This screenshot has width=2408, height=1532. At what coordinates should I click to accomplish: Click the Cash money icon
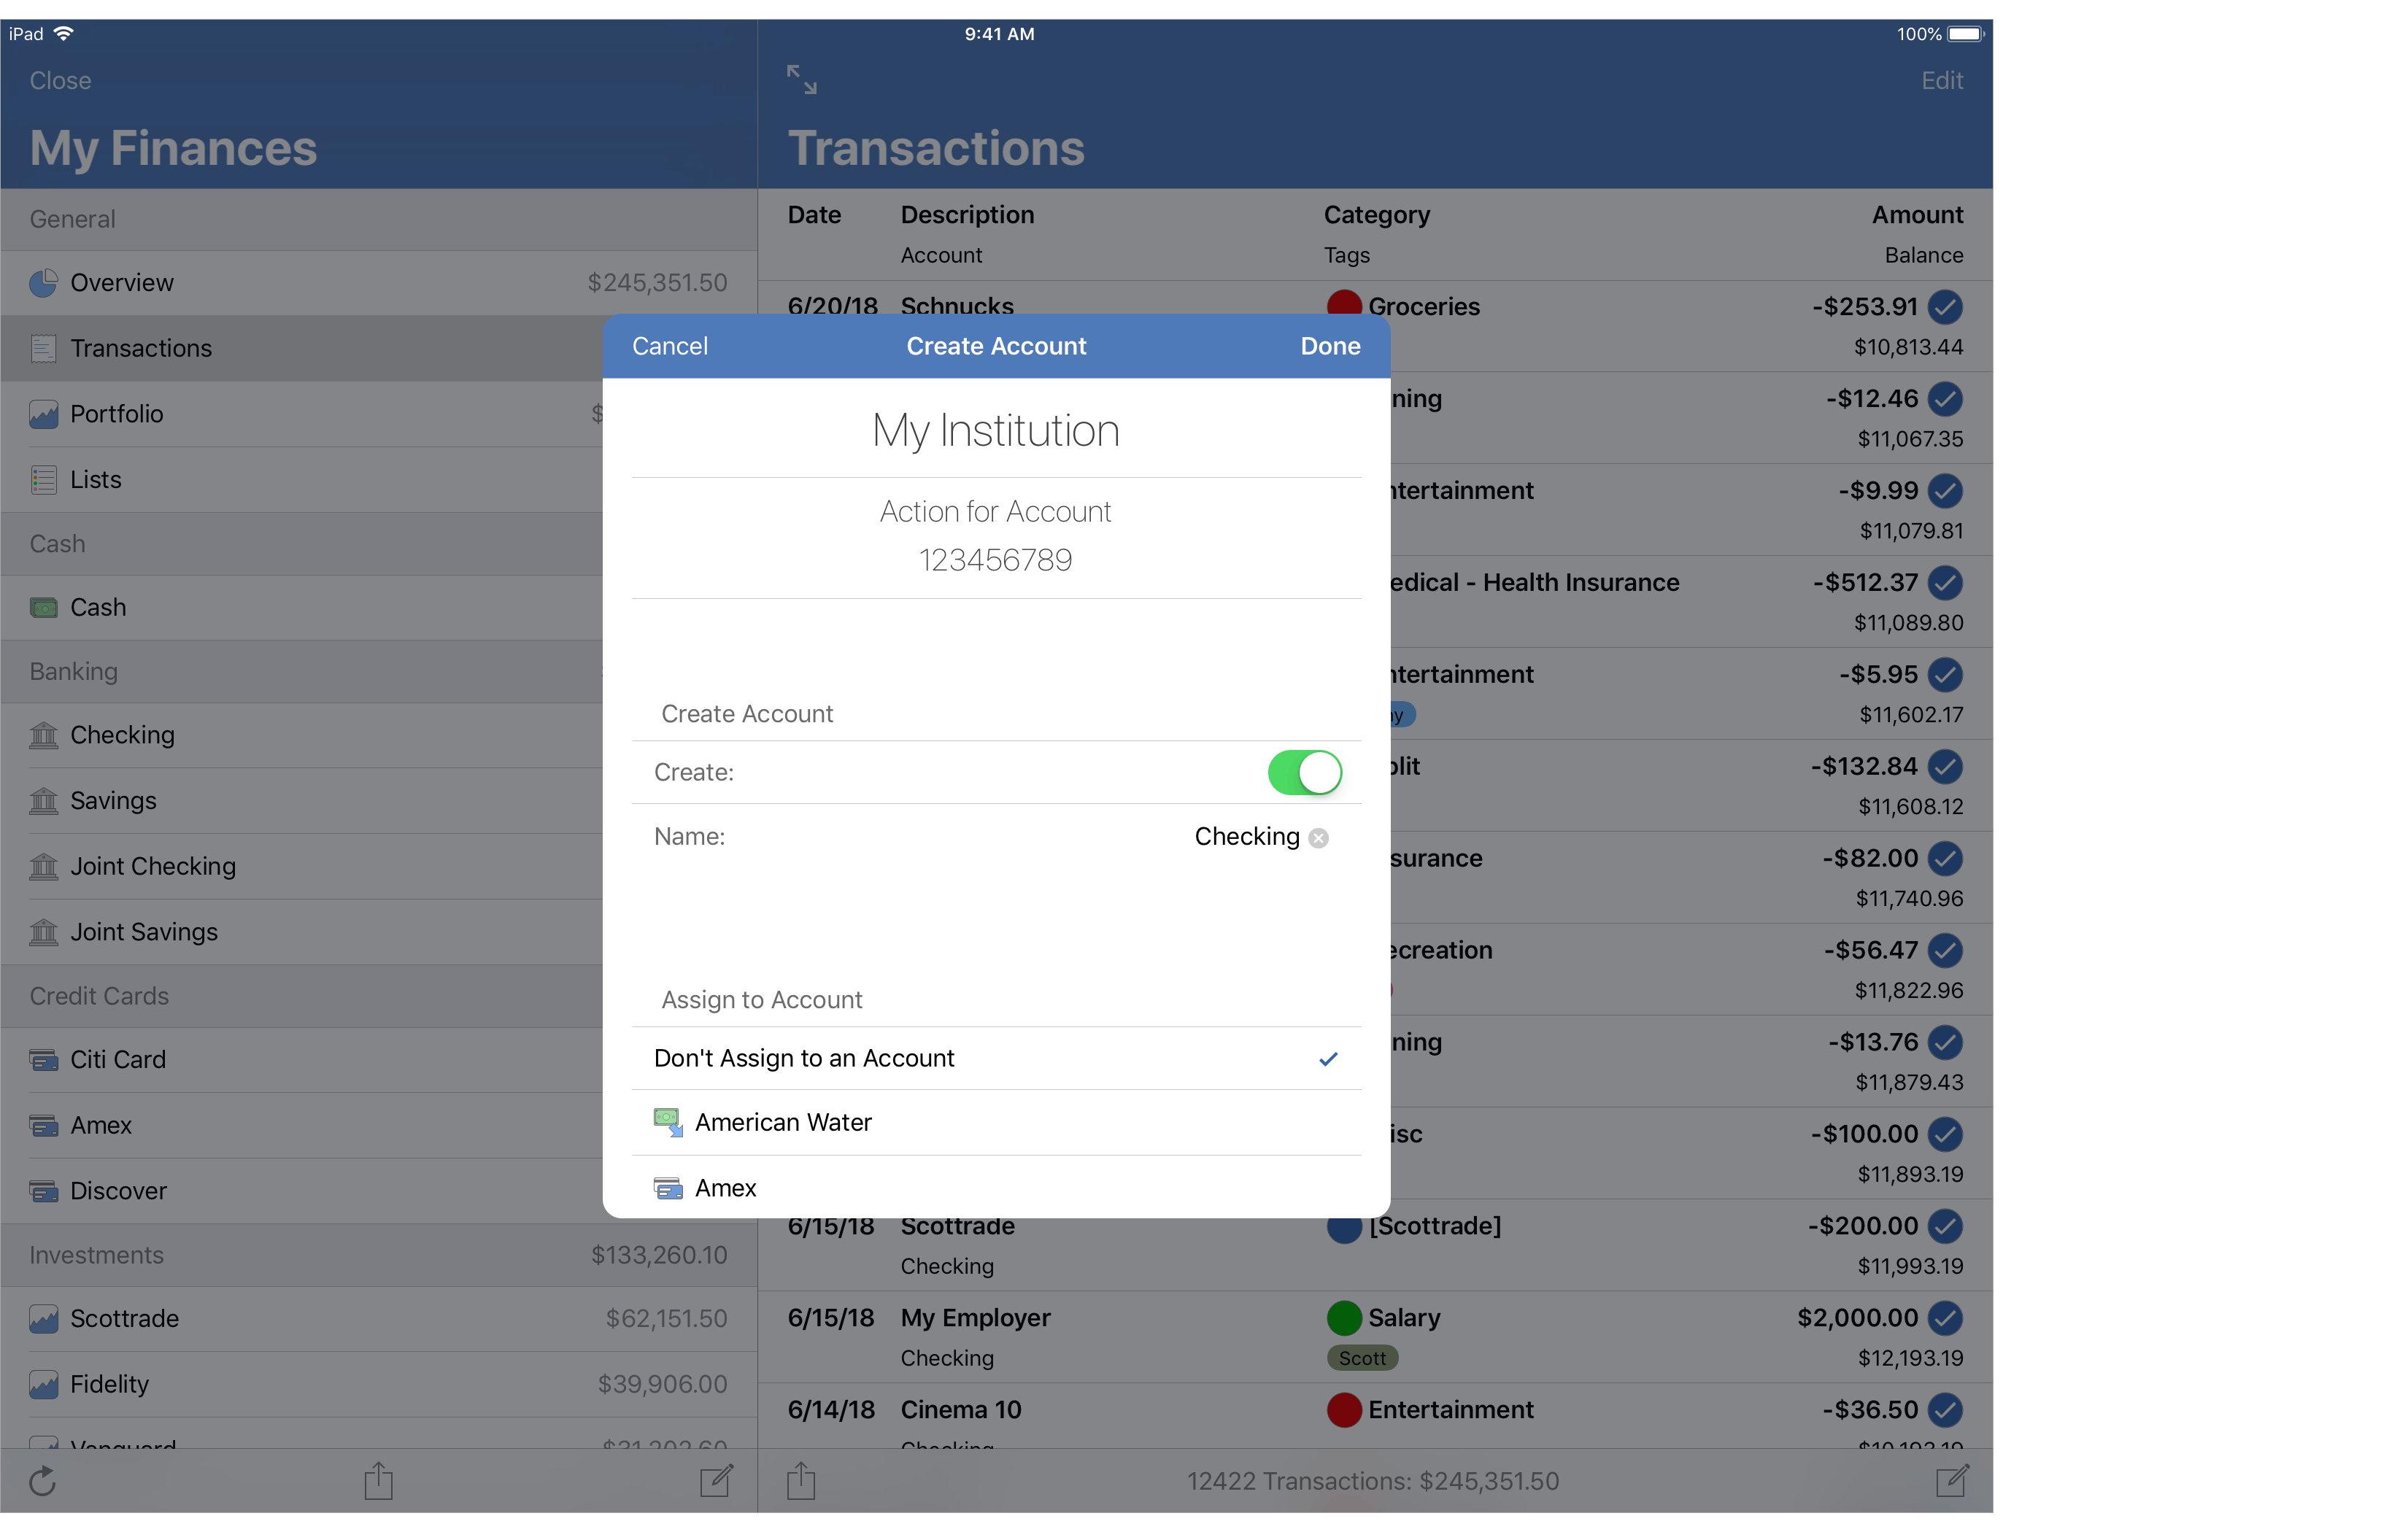[x=43, y=607]
